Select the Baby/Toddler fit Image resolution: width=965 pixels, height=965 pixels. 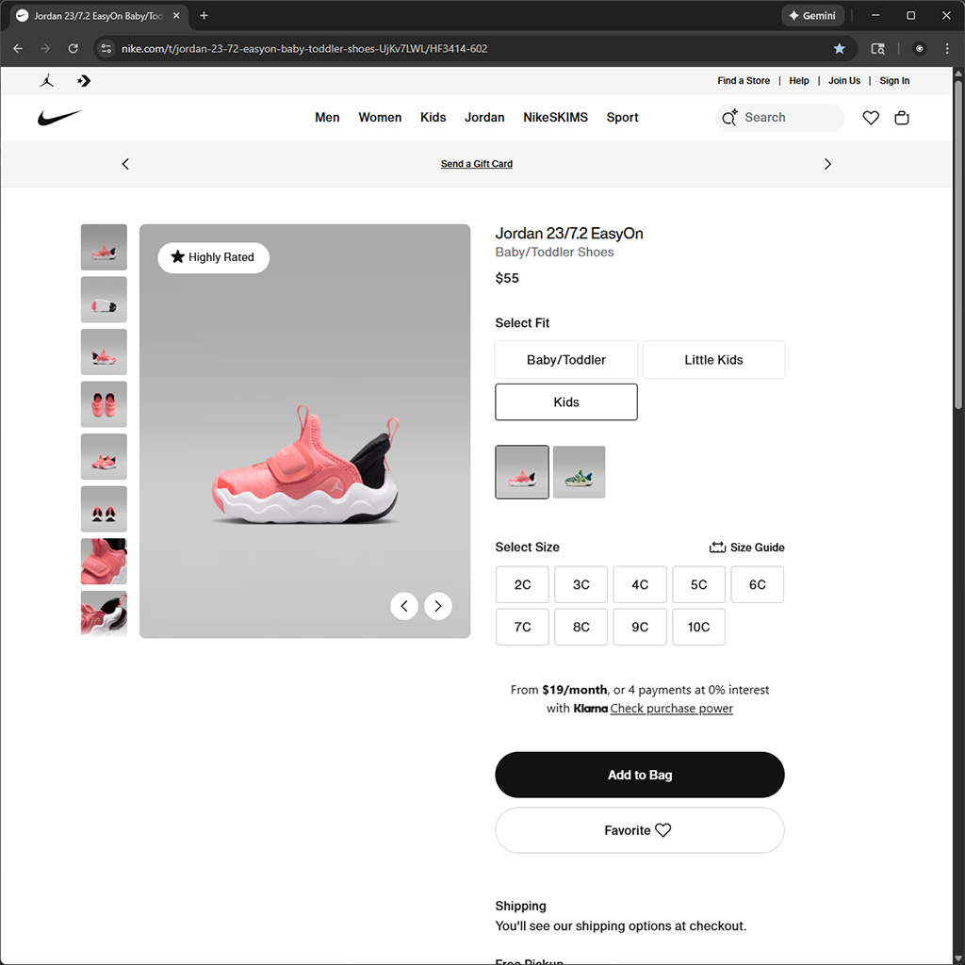pyautogui.click(x=566, y=359)
